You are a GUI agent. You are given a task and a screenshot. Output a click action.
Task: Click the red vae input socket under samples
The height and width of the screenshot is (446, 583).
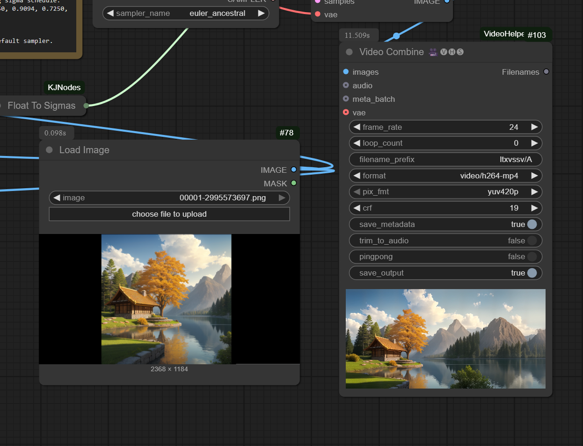coord(318,14)
